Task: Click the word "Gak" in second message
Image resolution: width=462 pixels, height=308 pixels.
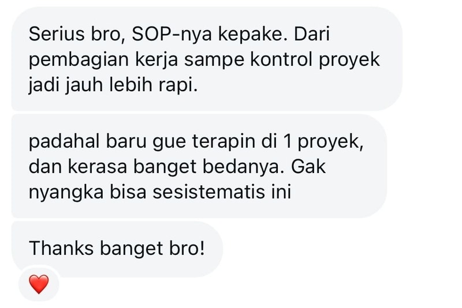Action: coord(308,167)
